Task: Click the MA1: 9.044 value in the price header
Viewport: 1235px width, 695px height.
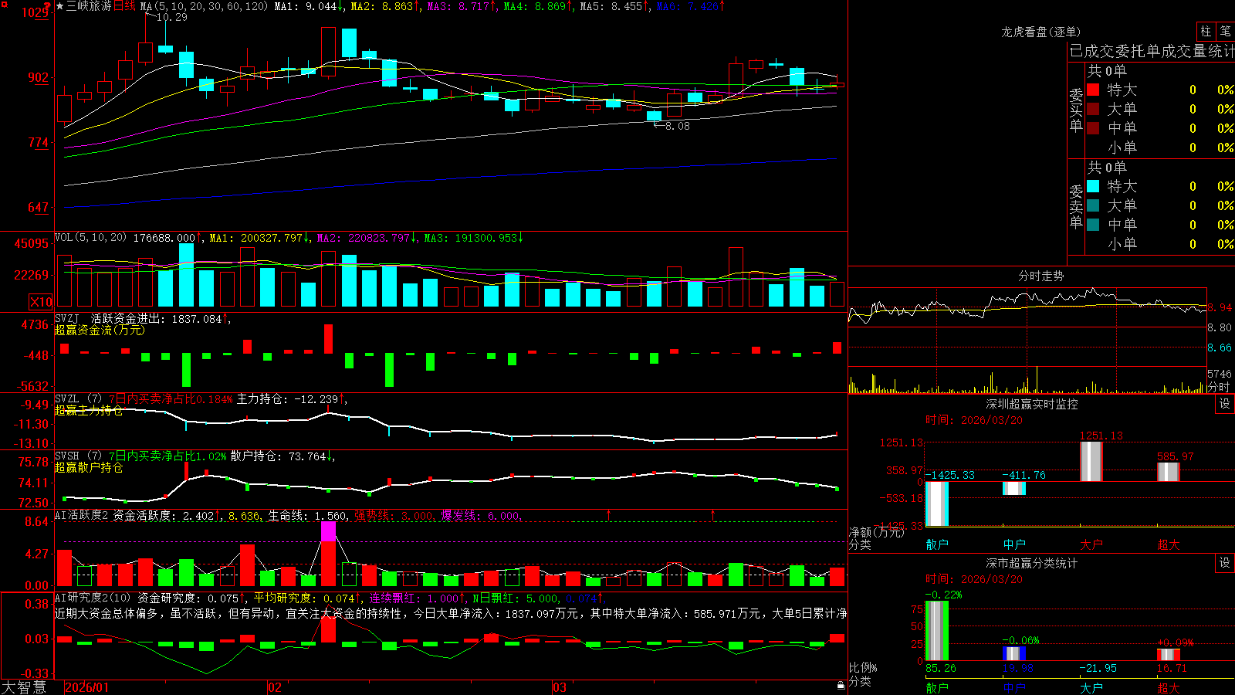Action: pyautogui.click(x=309, y=6)
